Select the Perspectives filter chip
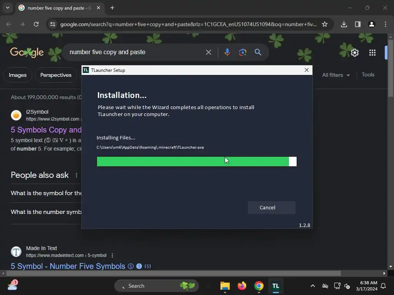 point(56,75)
